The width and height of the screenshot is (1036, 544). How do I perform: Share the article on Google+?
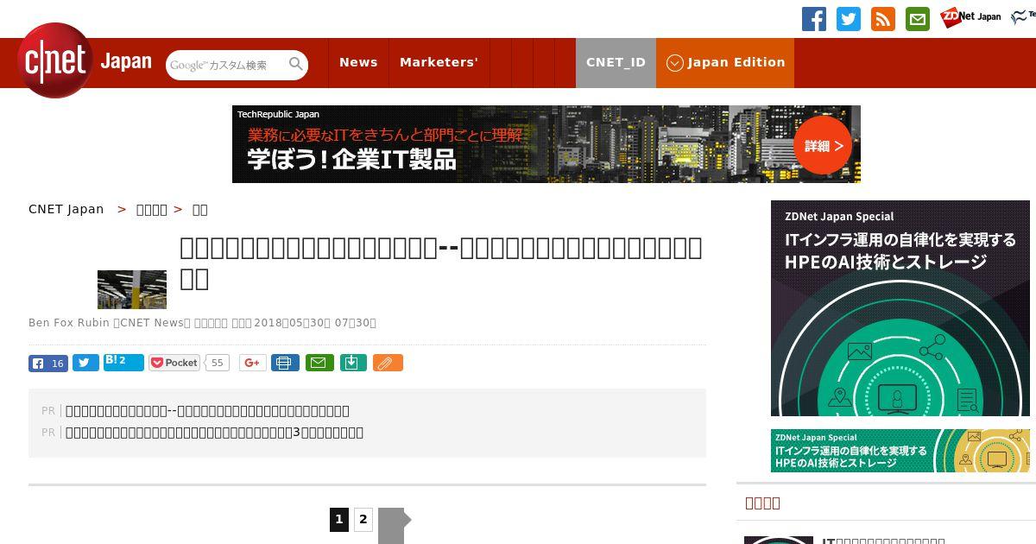click(x=253, y=363)
